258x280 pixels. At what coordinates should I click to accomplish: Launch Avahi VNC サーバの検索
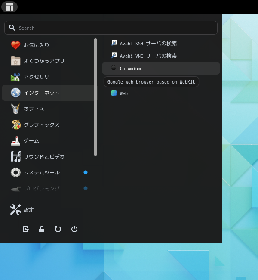click(161, 56)
